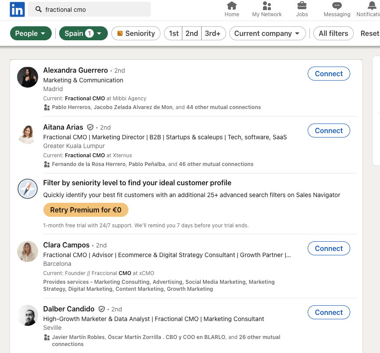Click the Sales Navigator compass icon
This screenshot has height=353, width=380.
(27, 189)
